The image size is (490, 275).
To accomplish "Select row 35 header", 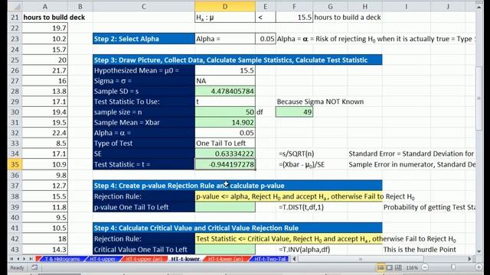I will 15,164.
